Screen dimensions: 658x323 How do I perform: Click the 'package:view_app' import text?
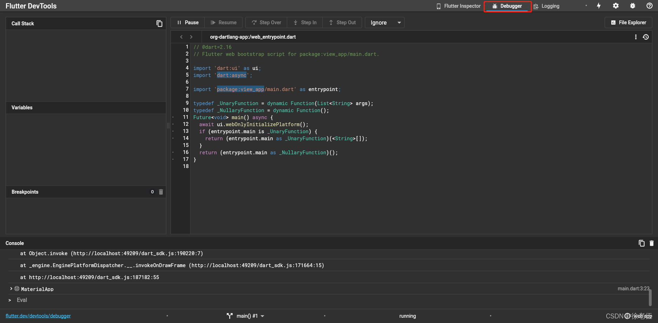pyautogui.click(x=240, y=89)
